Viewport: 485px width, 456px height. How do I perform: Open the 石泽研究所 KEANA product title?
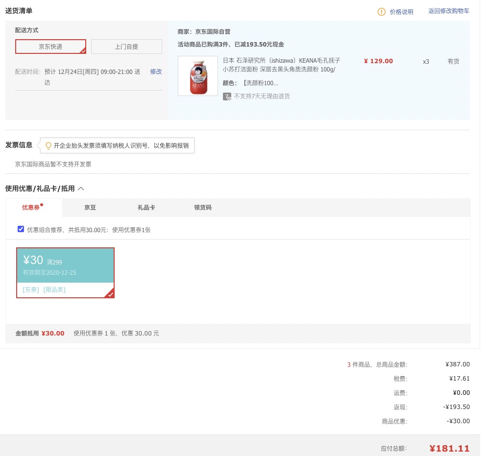click(x=282, y=65)
